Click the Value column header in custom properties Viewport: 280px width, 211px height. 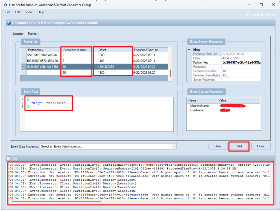point(239,100)
